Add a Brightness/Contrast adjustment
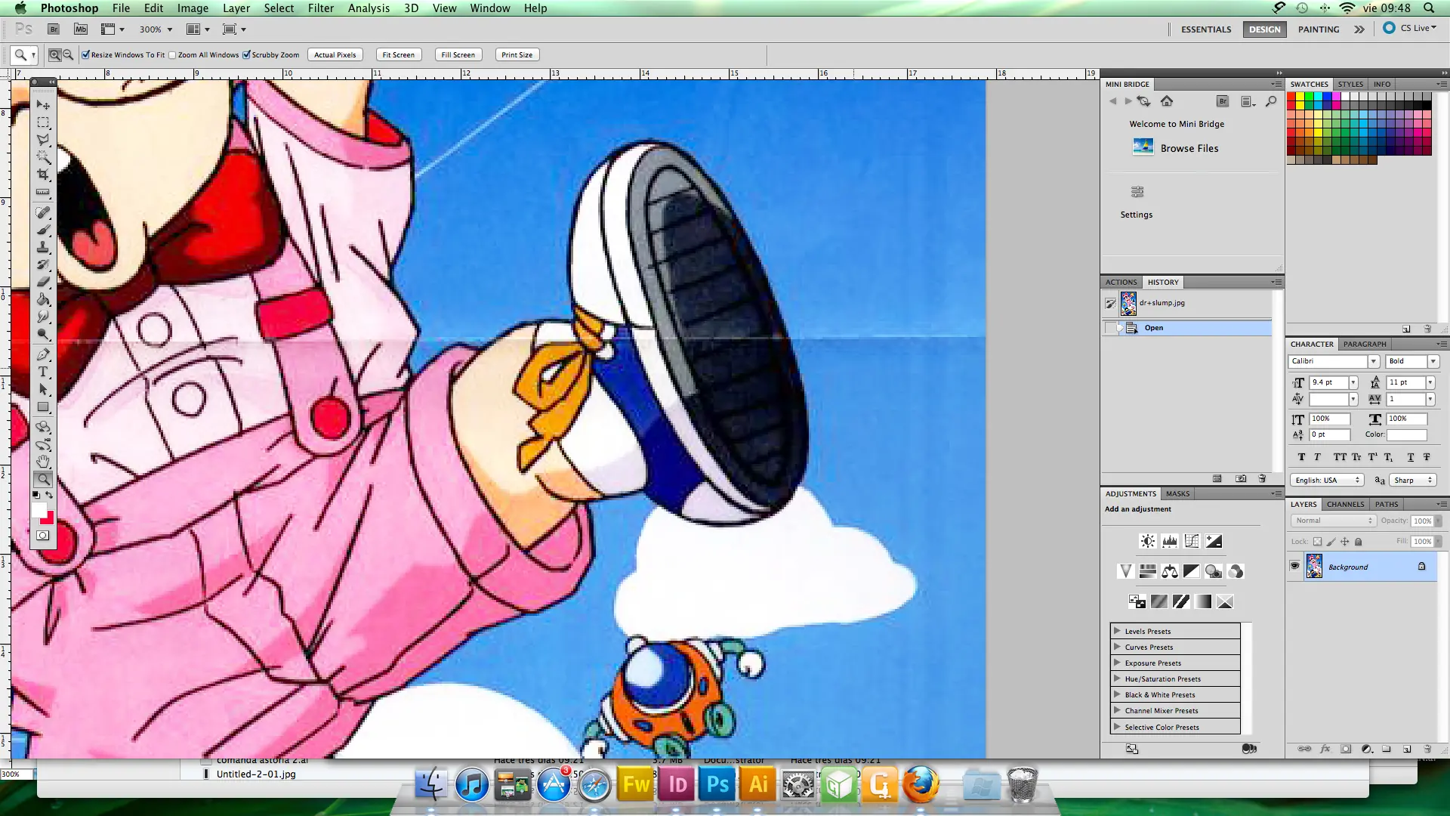Screen dimensions: 1450x816 pos(1147,541)
